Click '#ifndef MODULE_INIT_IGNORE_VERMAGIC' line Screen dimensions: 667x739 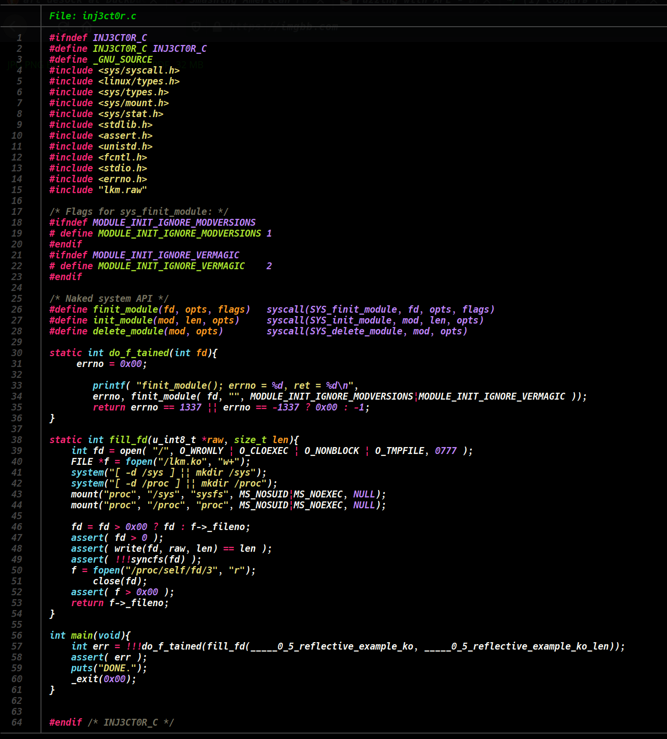145,255
